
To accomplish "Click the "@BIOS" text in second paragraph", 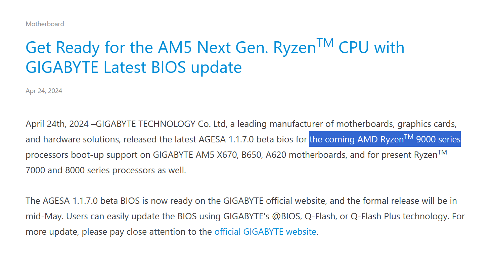I will point(286,216).
